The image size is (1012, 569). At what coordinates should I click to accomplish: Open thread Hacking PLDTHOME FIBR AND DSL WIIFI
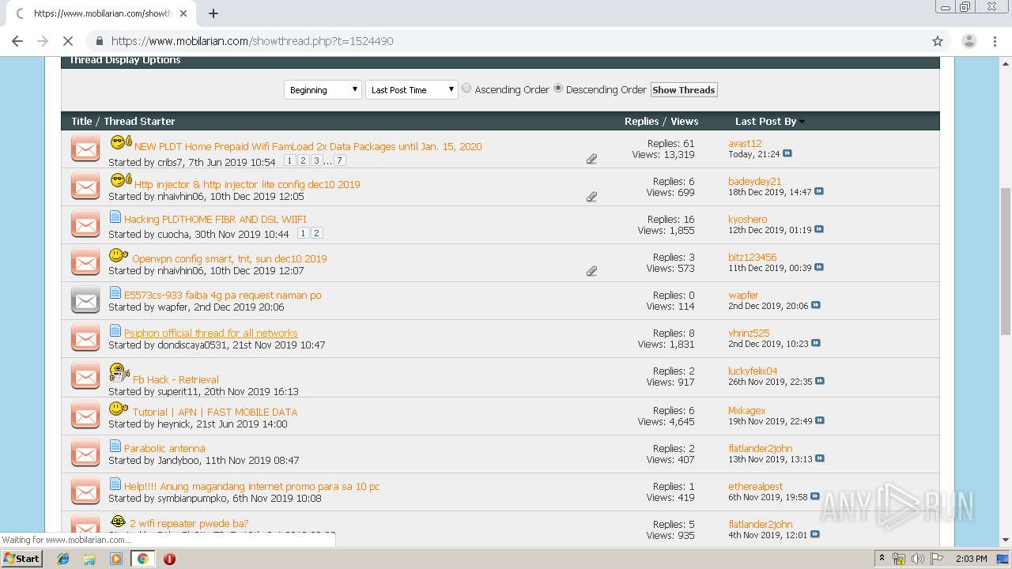point(215,219)
